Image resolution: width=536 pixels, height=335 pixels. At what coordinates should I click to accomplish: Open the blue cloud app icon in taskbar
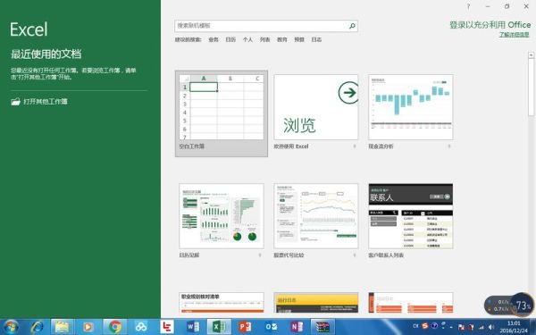pyautogui.click(x=141, y=327)
